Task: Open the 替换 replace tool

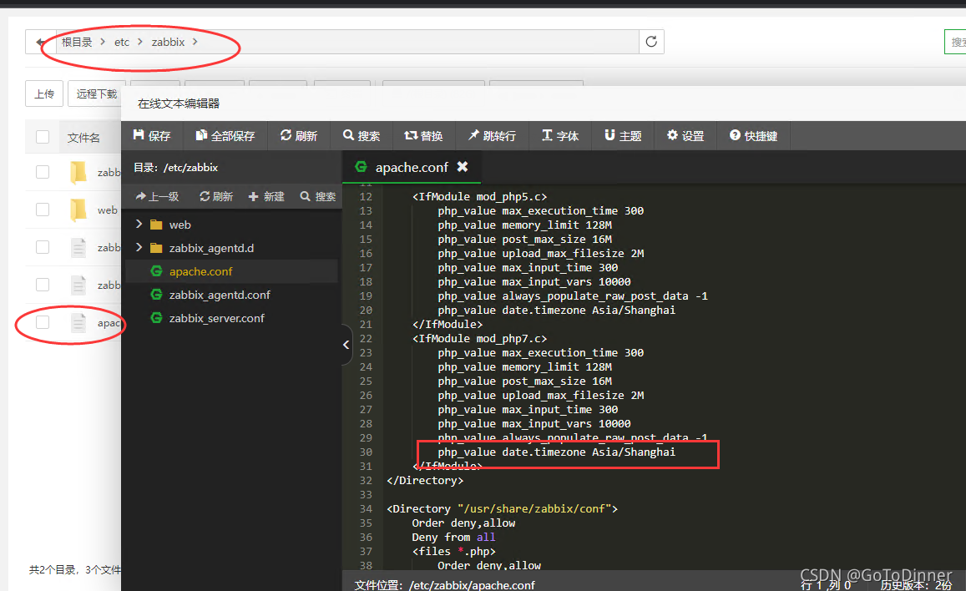Action: [424, 135]
